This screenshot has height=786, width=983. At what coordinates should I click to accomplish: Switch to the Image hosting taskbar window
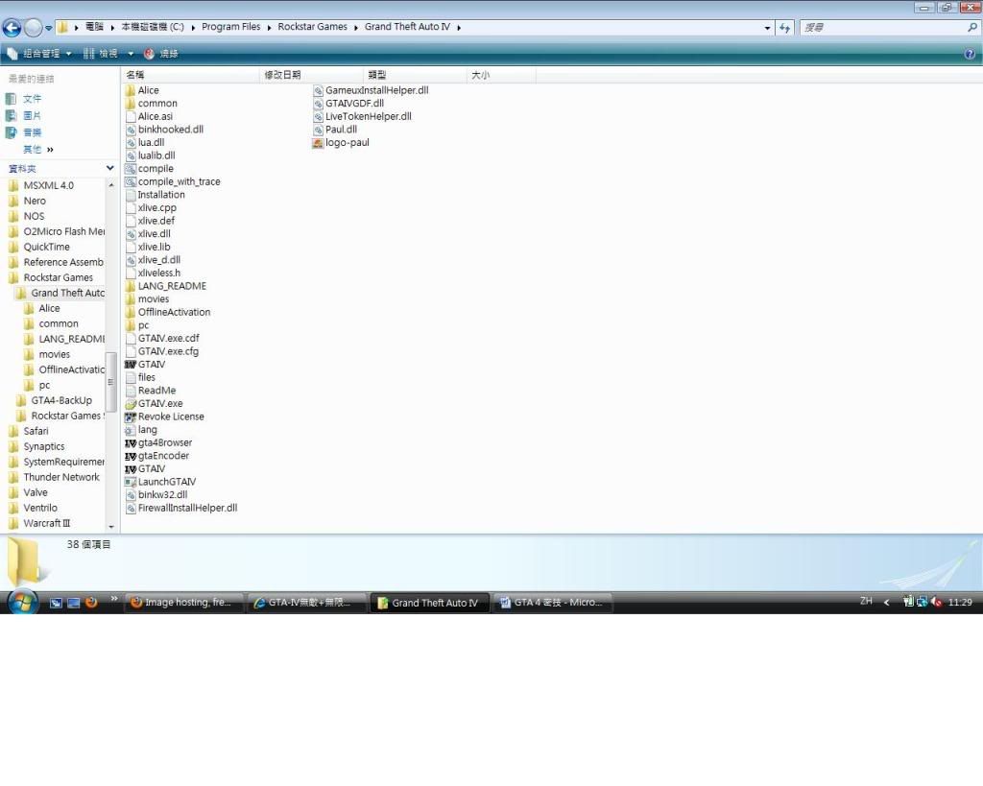(x=182, y=603)
